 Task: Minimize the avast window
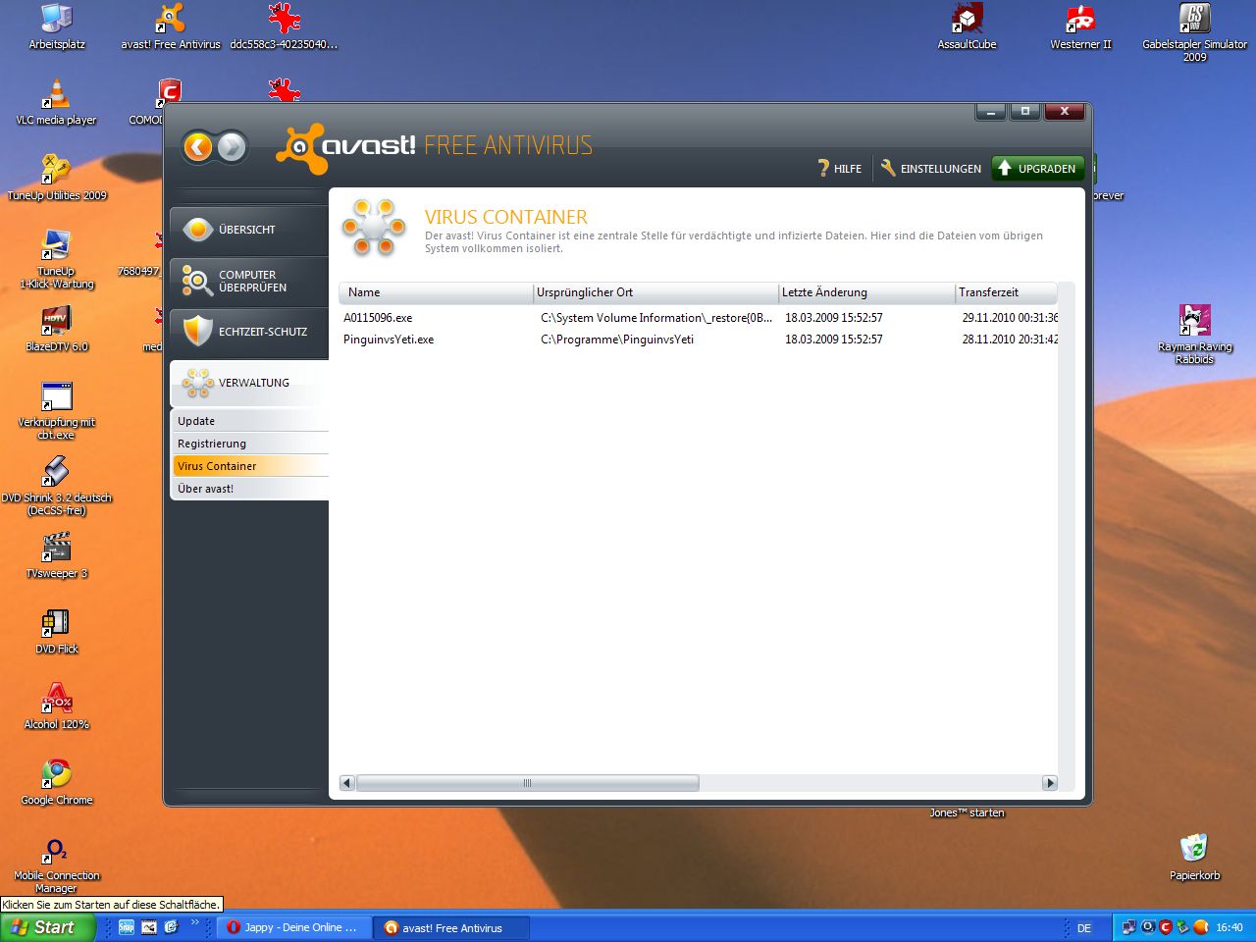991,112
